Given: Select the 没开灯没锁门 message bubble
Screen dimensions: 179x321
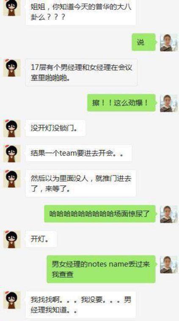Looking at the screenshot, I should pyautogui.click(x=55, y=128).
